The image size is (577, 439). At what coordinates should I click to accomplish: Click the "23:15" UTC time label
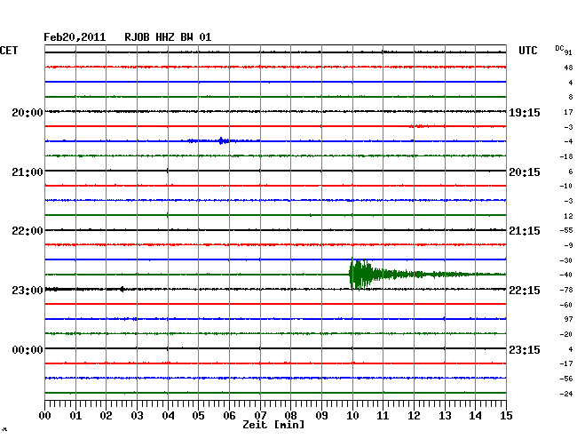click(525, 349)
